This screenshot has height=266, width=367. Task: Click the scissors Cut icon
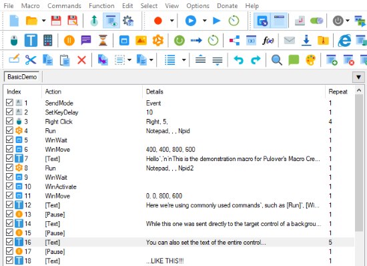pyautogui.click(x=31, y=60)
